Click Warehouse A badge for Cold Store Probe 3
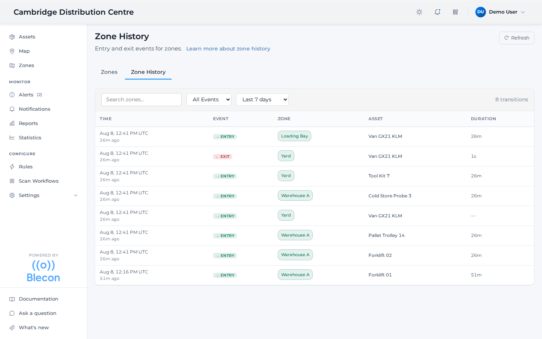542x339 pixels. (295, 195)
